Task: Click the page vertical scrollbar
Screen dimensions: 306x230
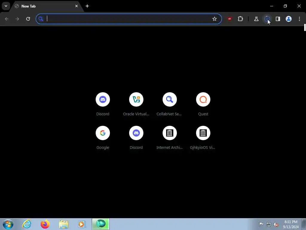Action: click(305, 28)
